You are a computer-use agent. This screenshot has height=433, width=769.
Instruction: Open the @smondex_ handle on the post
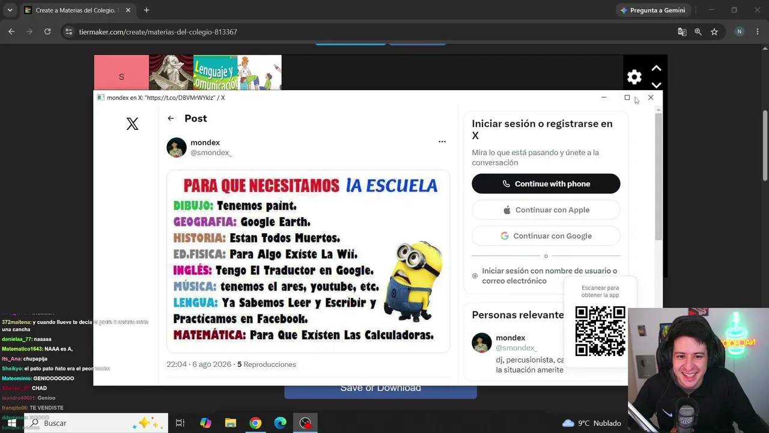click(211, 153)
